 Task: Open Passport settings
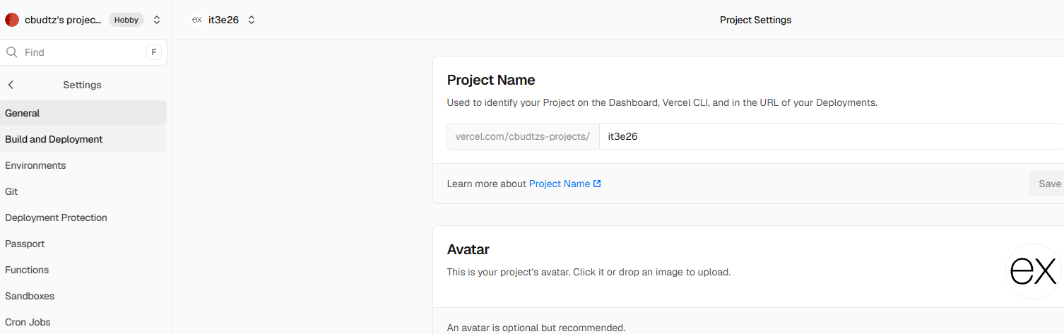click(83, 244)
